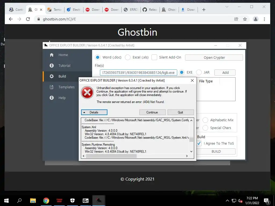Click the Help info icon

52,98
